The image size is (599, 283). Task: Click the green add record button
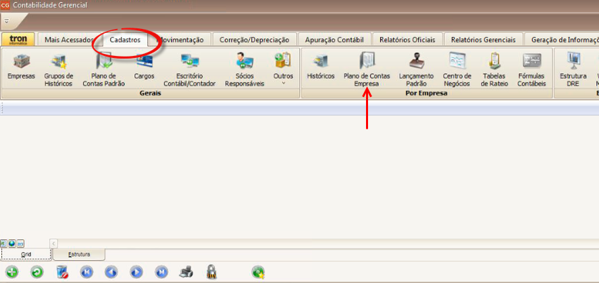click(12, 272)
